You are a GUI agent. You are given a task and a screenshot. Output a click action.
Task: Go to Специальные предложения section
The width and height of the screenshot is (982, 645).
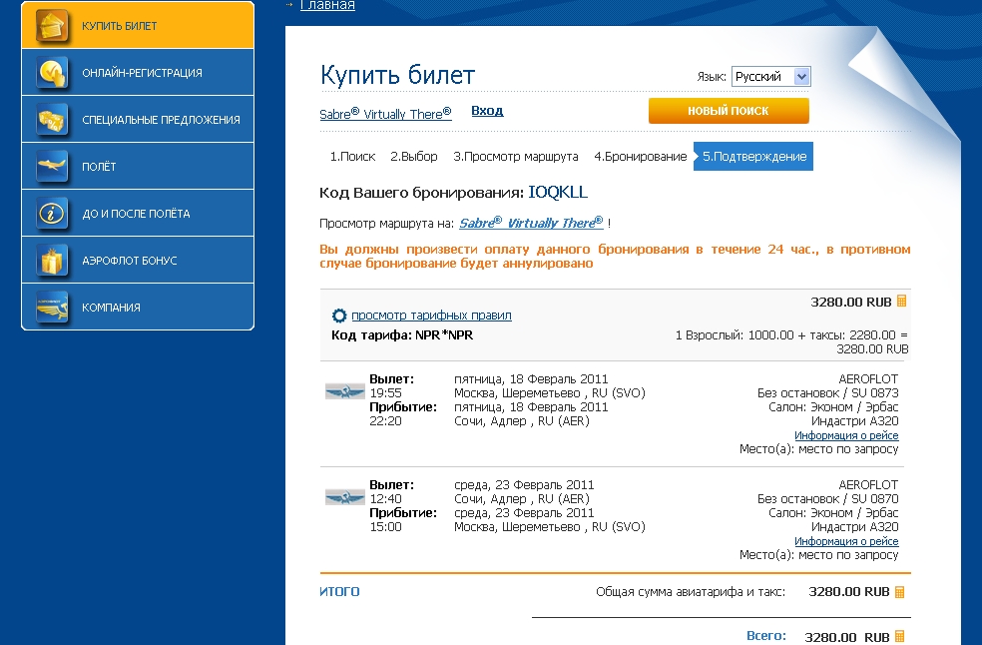click(x=138, y=120)
